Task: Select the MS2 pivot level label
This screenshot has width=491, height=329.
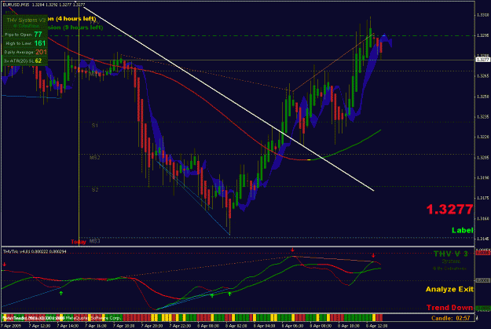Action: coord(95,158)
